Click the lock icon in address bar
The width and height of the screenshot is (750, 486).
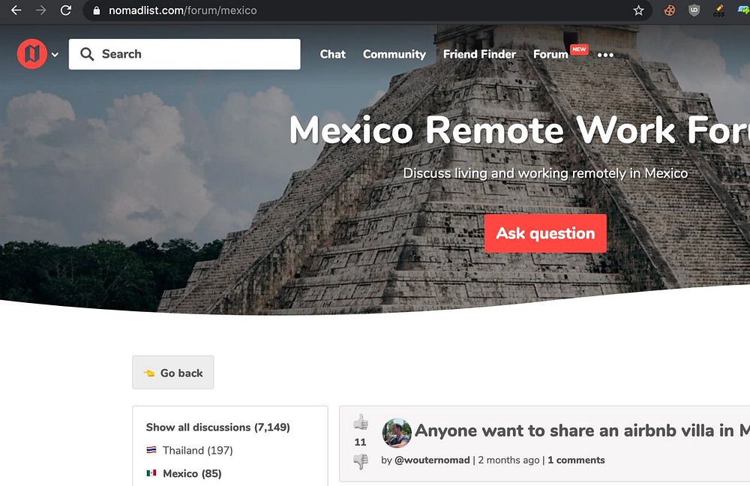pos(97,10)
